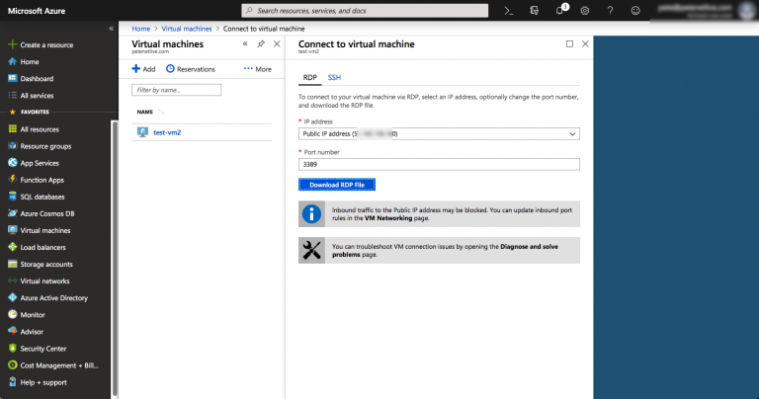759x399 pixels.
Task: Add a new virtual machine
Action: (x=143, y=69)
